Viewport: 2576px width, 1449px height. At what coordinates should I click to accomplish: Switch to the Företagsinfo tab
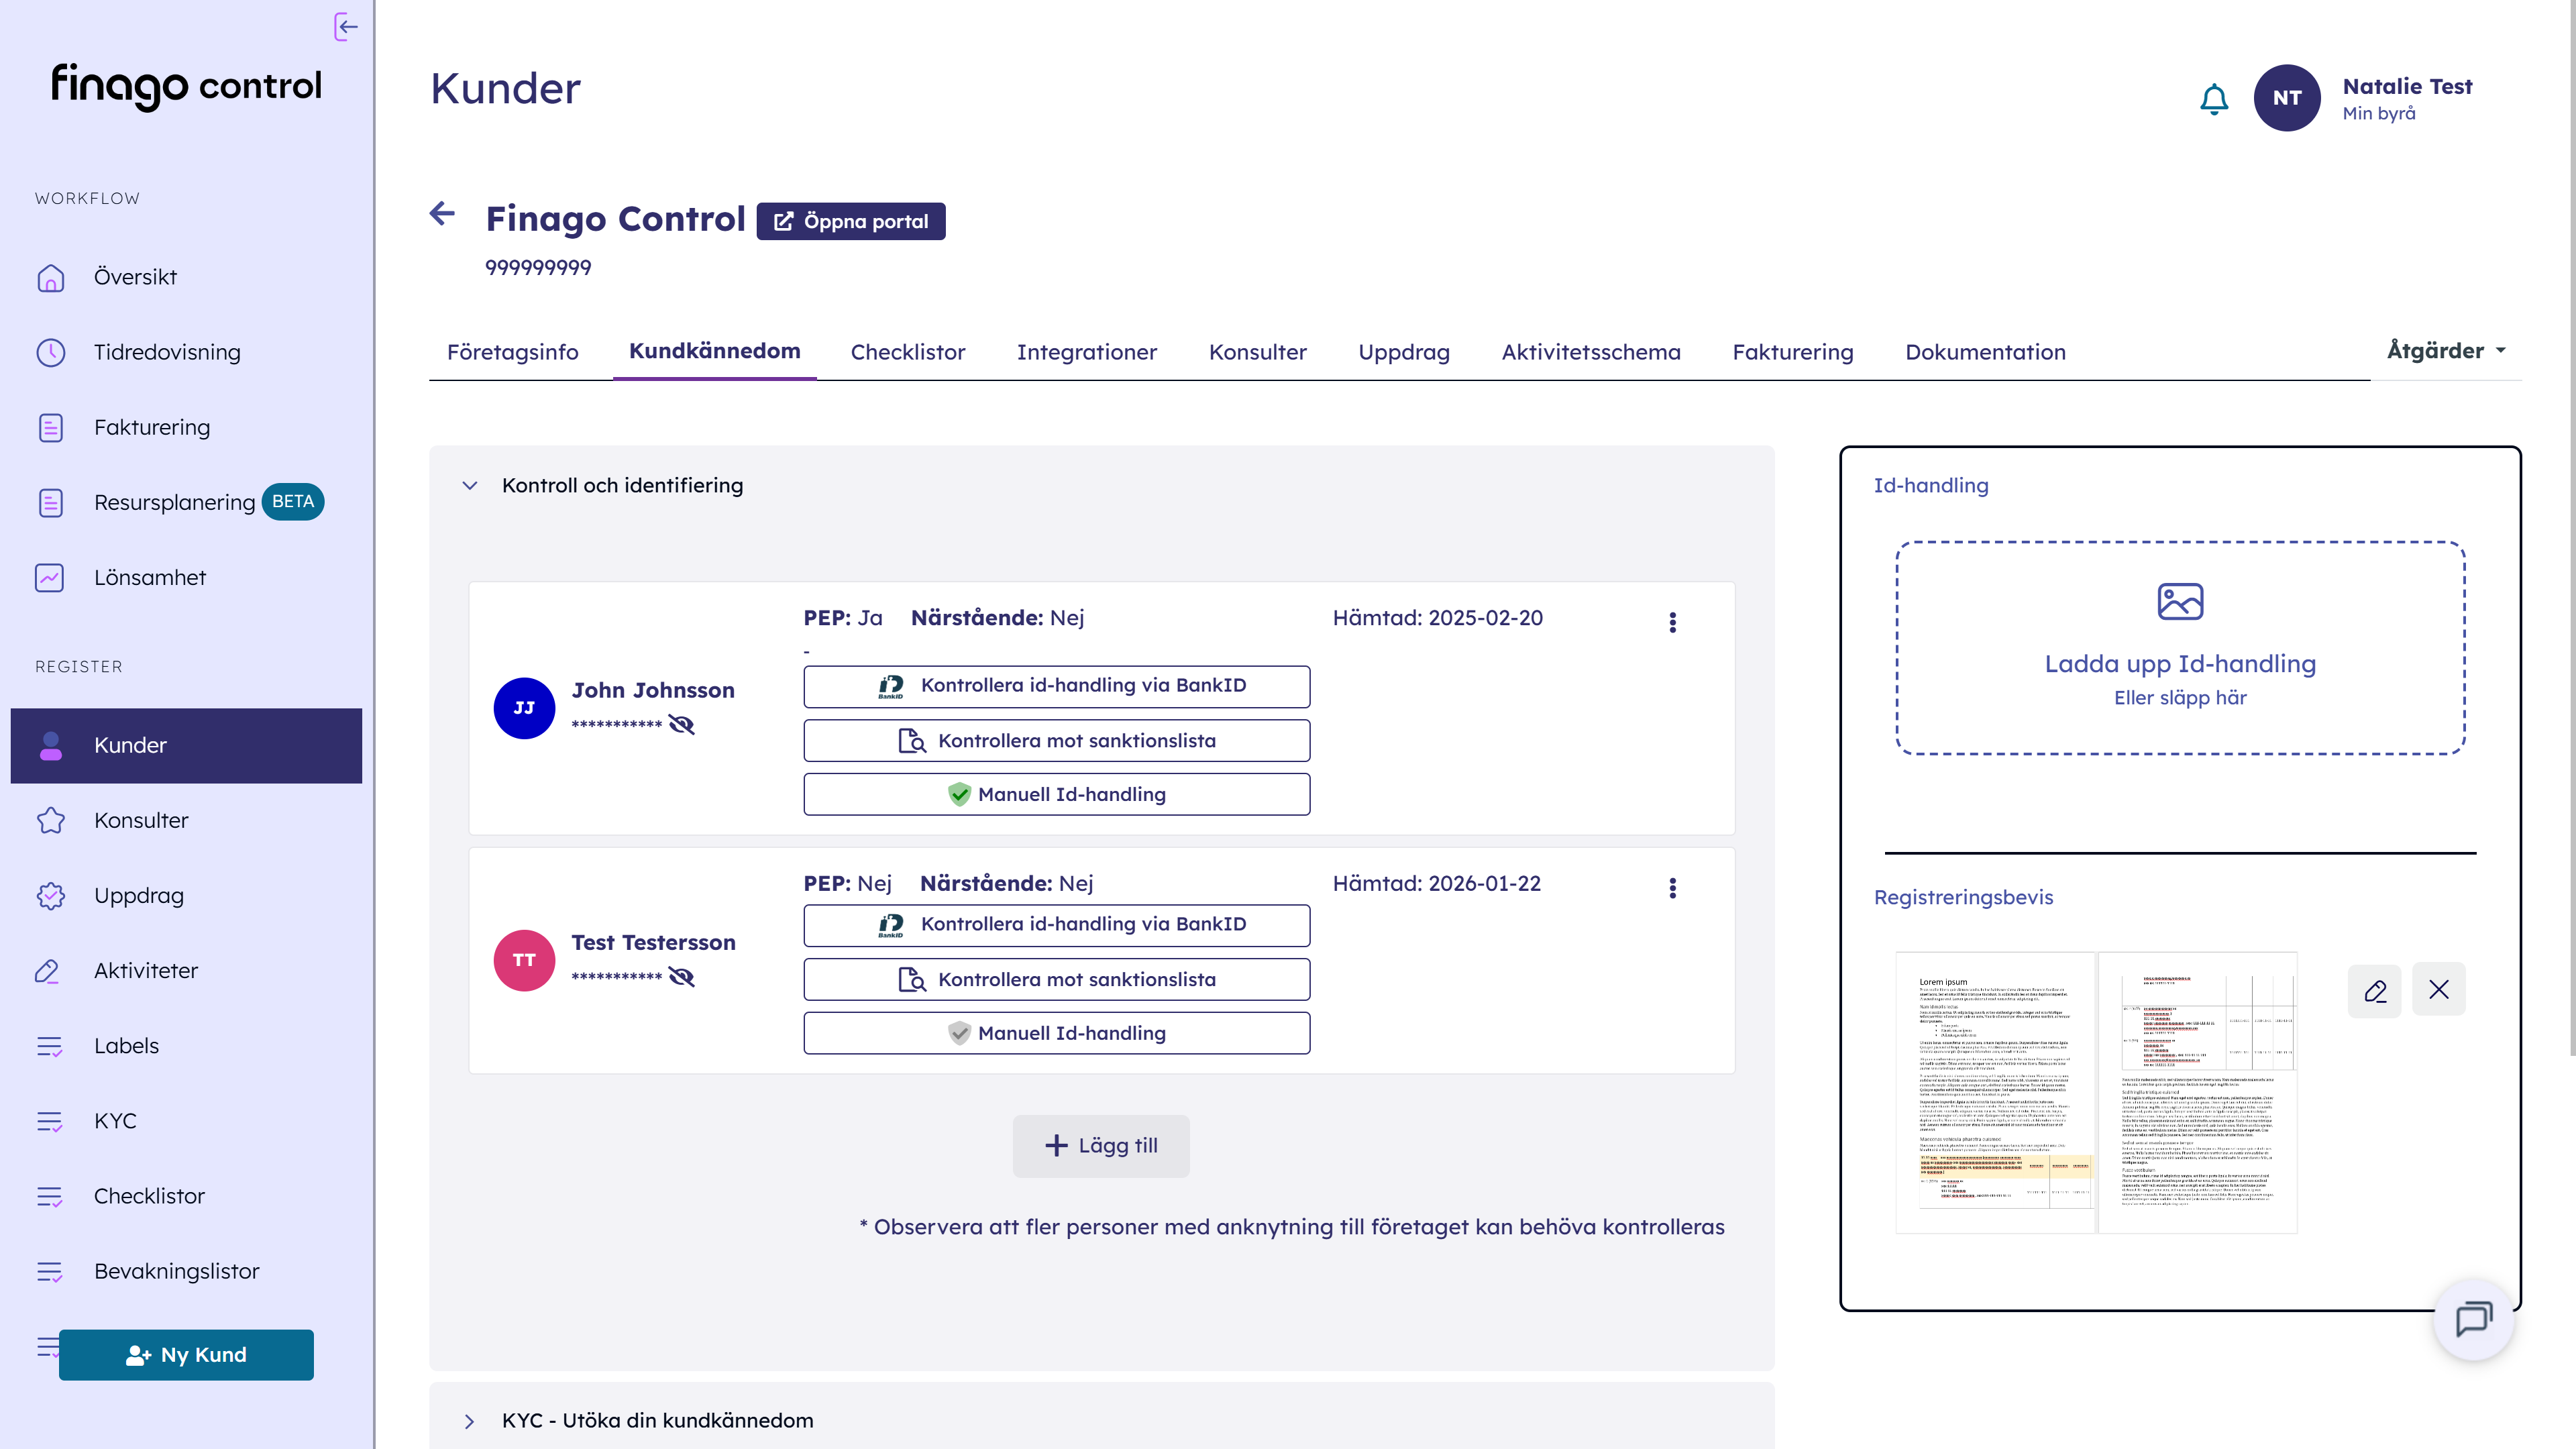(x=512, y=352)
